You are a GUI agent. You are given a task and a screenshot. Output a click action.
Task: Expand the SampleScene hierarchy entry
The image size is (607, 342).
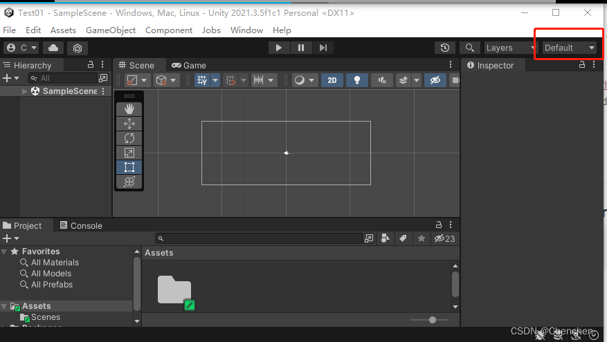click(x=25, y=91)
